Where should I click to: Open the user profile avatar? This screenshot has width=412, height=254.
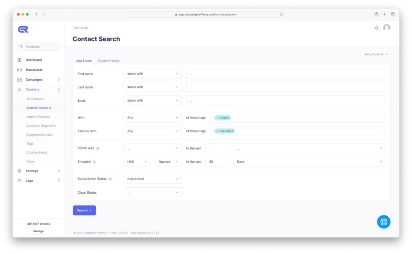pyautogui.click(x=387, y=28)
